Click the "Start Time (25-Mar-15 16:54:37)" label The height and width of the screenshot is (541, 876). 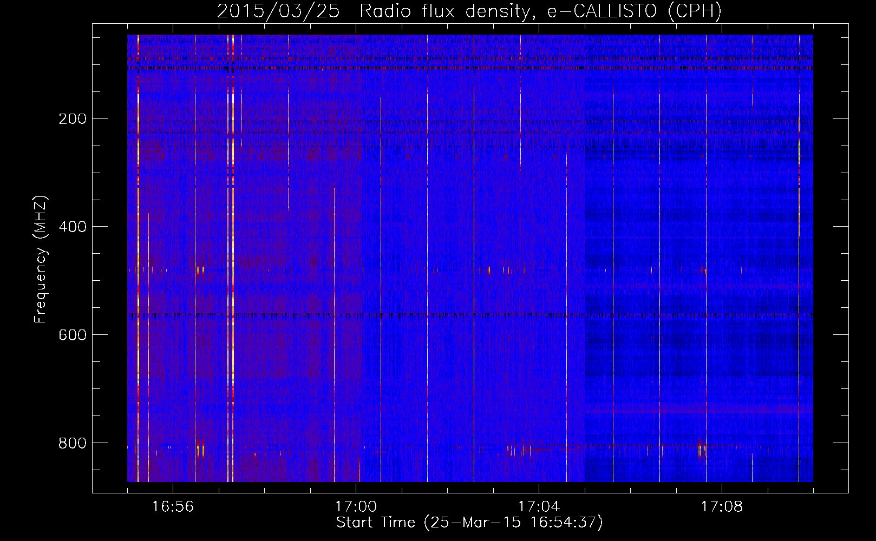point(469,523)
